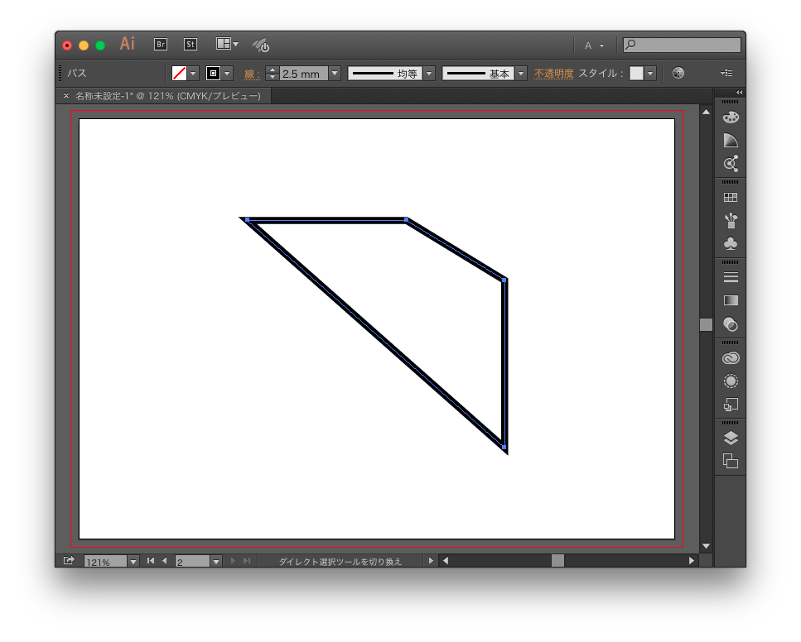The image size is (801, 642).
Task: Click the fill color swatch in the control bar
Action: tap(180, 72)
